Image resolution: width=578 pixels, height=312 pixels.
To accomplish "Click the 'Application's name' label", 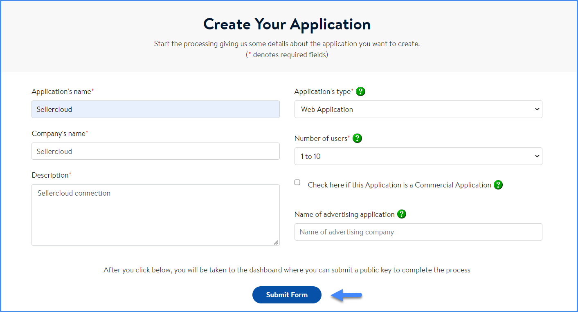I will [x=63, y=91].
